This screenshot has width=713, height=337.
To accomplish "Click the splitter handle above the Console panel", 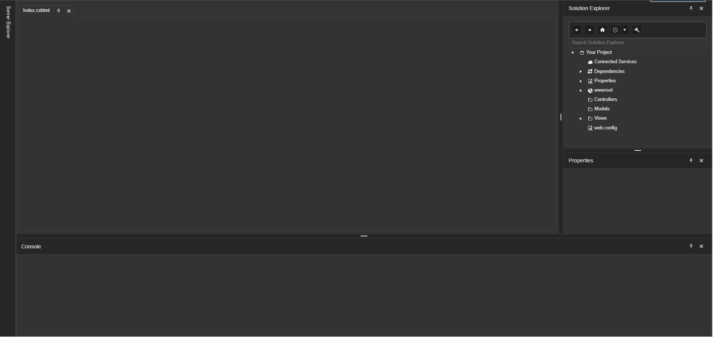I will tap(364, 236).
